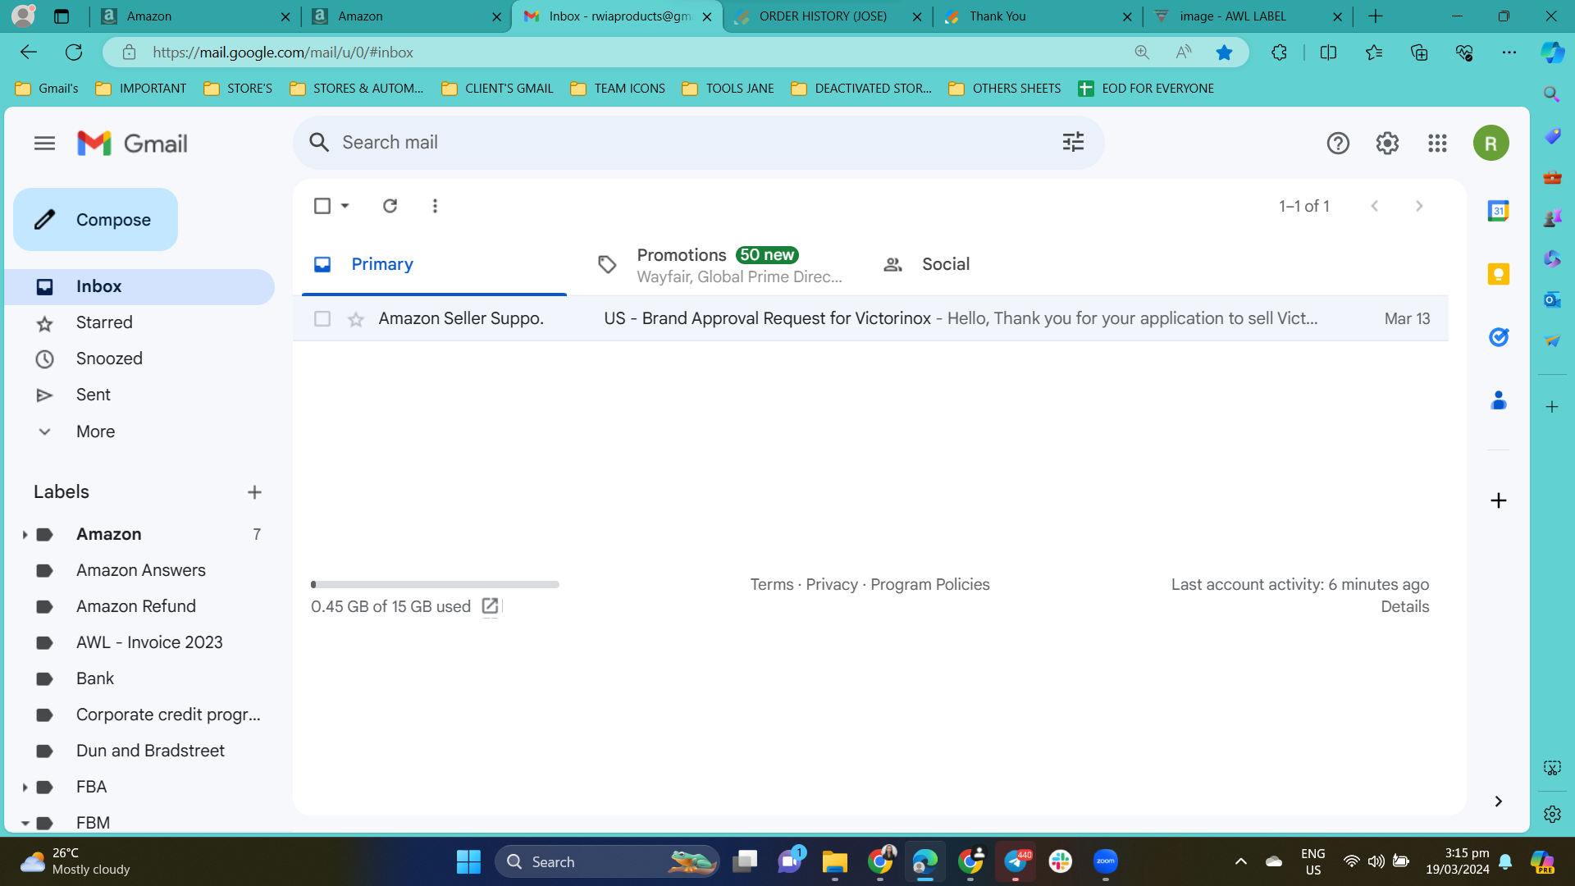Viewport: 1575px width, 886px height.
Task: Favorite this page with star icon
Action: 1224,53
